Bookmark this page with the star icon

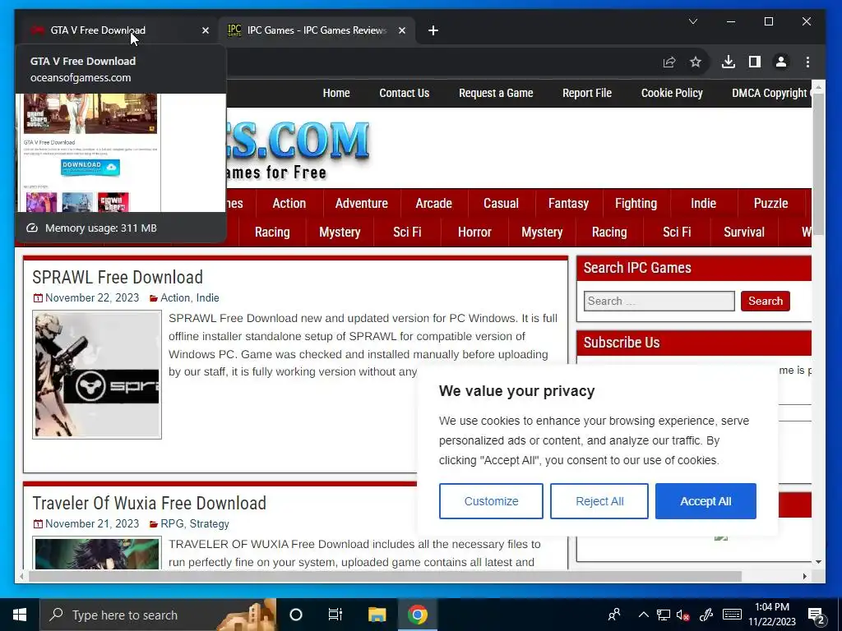pyautogui.click(x=696, y=62)
